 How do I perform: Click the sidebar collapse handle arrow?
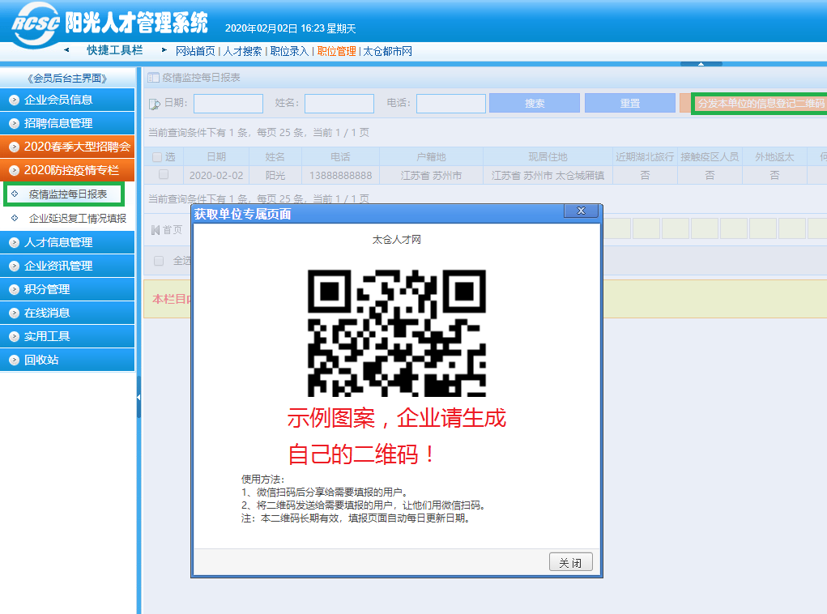(139, 397)
